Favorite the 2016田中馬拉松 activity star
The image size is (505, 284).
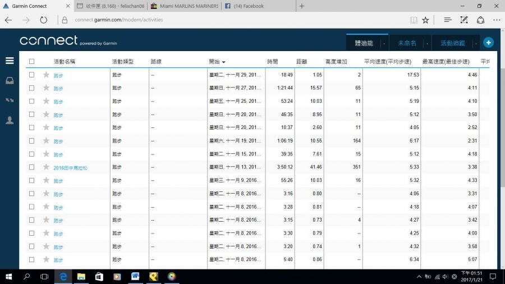point(46,167)
